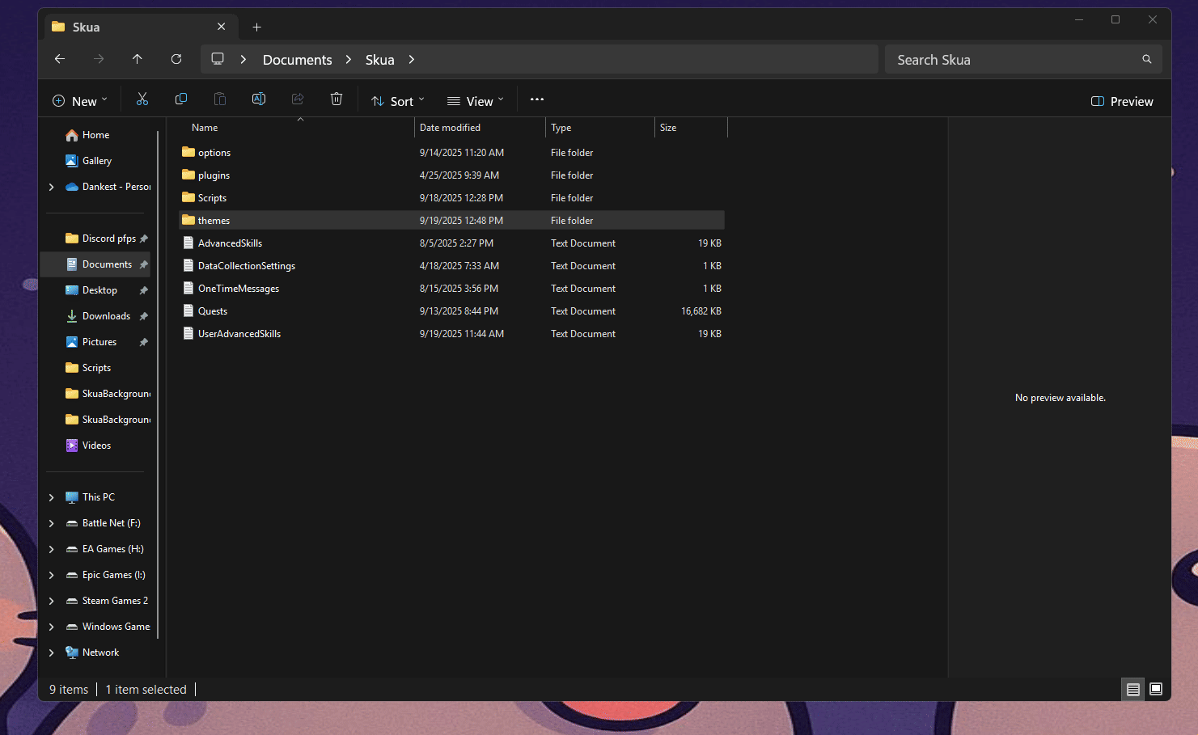
Task: Select the AdvancedSkills text file icon
Action: tap(188, 243)
